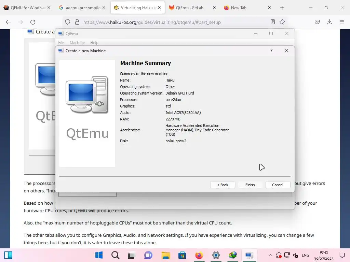Open the Widgets panel in the taskbar
Screen dimensions: 350x262
pos(8,255)
